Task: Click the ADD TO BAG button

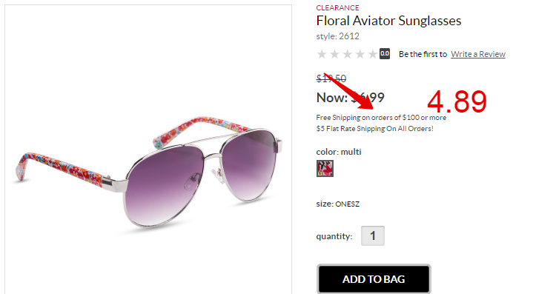Action: [x=374, y=279]
